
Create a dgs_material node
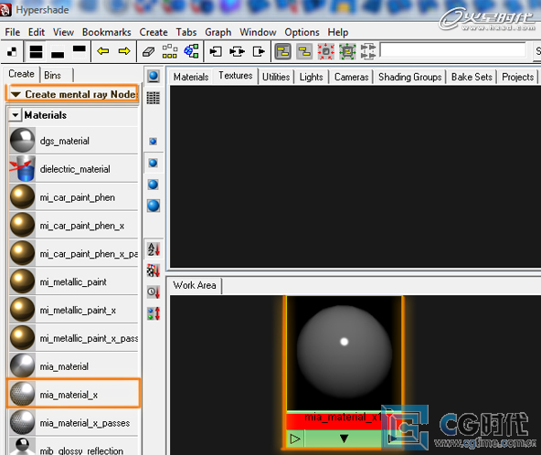click(73, 141)
